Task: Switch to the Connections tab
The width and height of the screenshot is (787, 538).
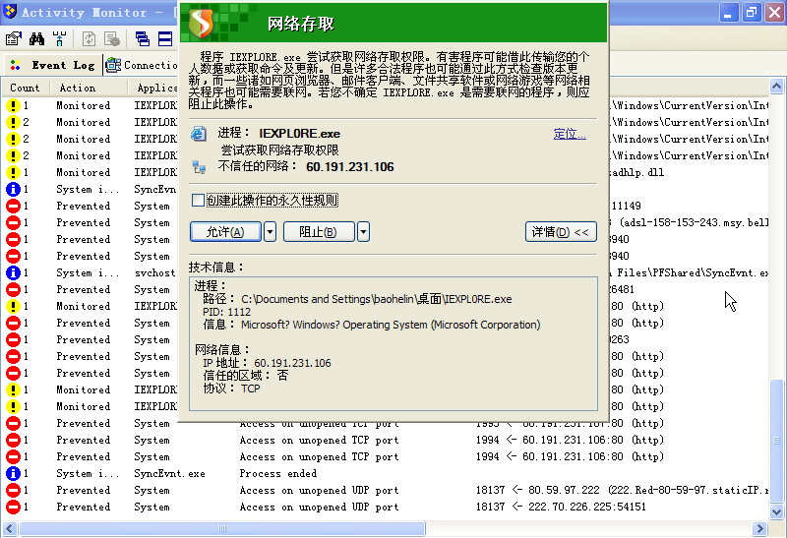Action: click(141, 65)
